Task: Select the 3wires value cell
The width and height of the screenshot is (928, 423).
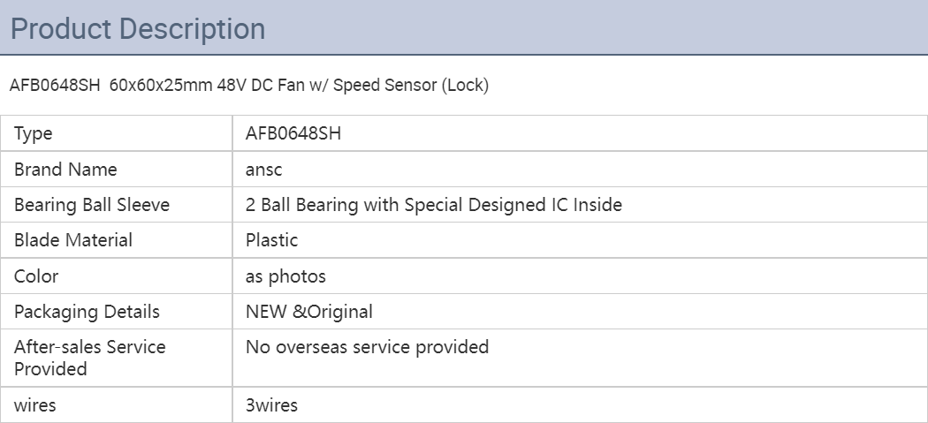Action: coord(580,405)
